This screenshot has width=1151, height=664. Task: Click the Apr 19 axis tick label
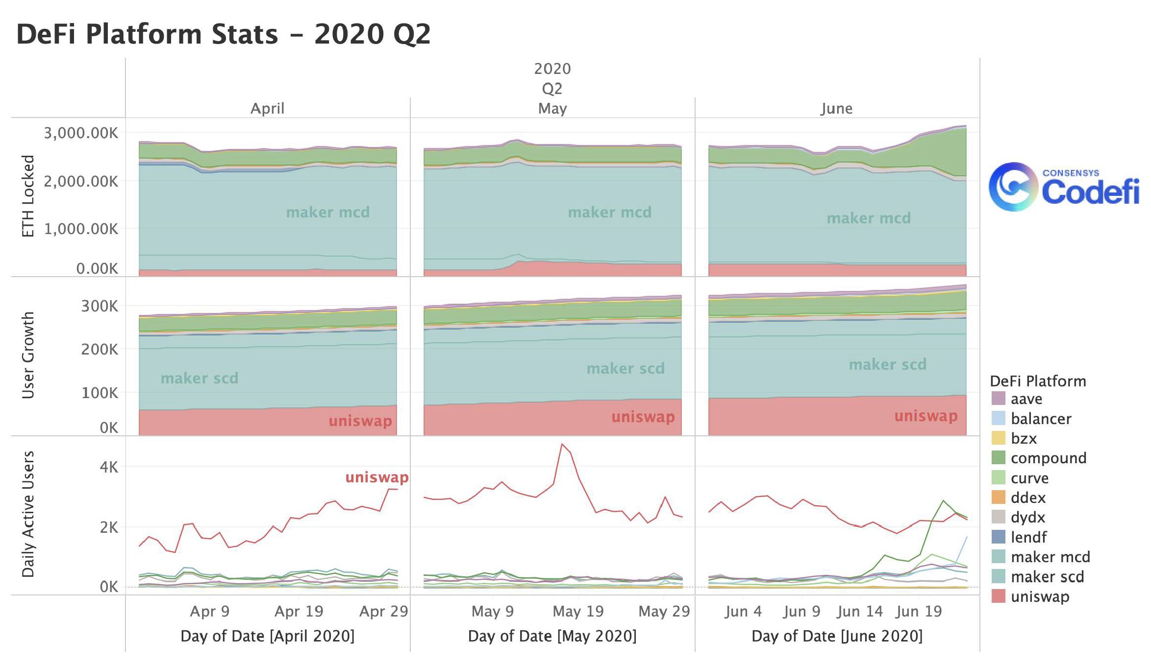tap(299, 611)
